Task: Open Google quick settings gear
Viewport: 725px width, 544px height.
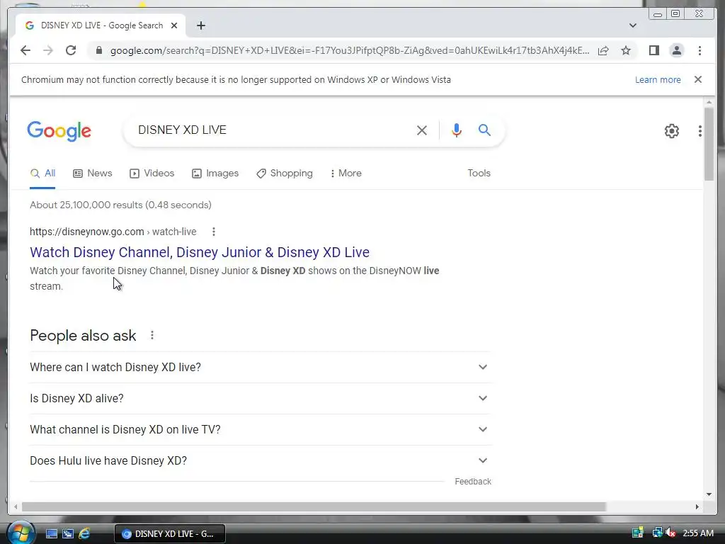Action: click(672, 131)
